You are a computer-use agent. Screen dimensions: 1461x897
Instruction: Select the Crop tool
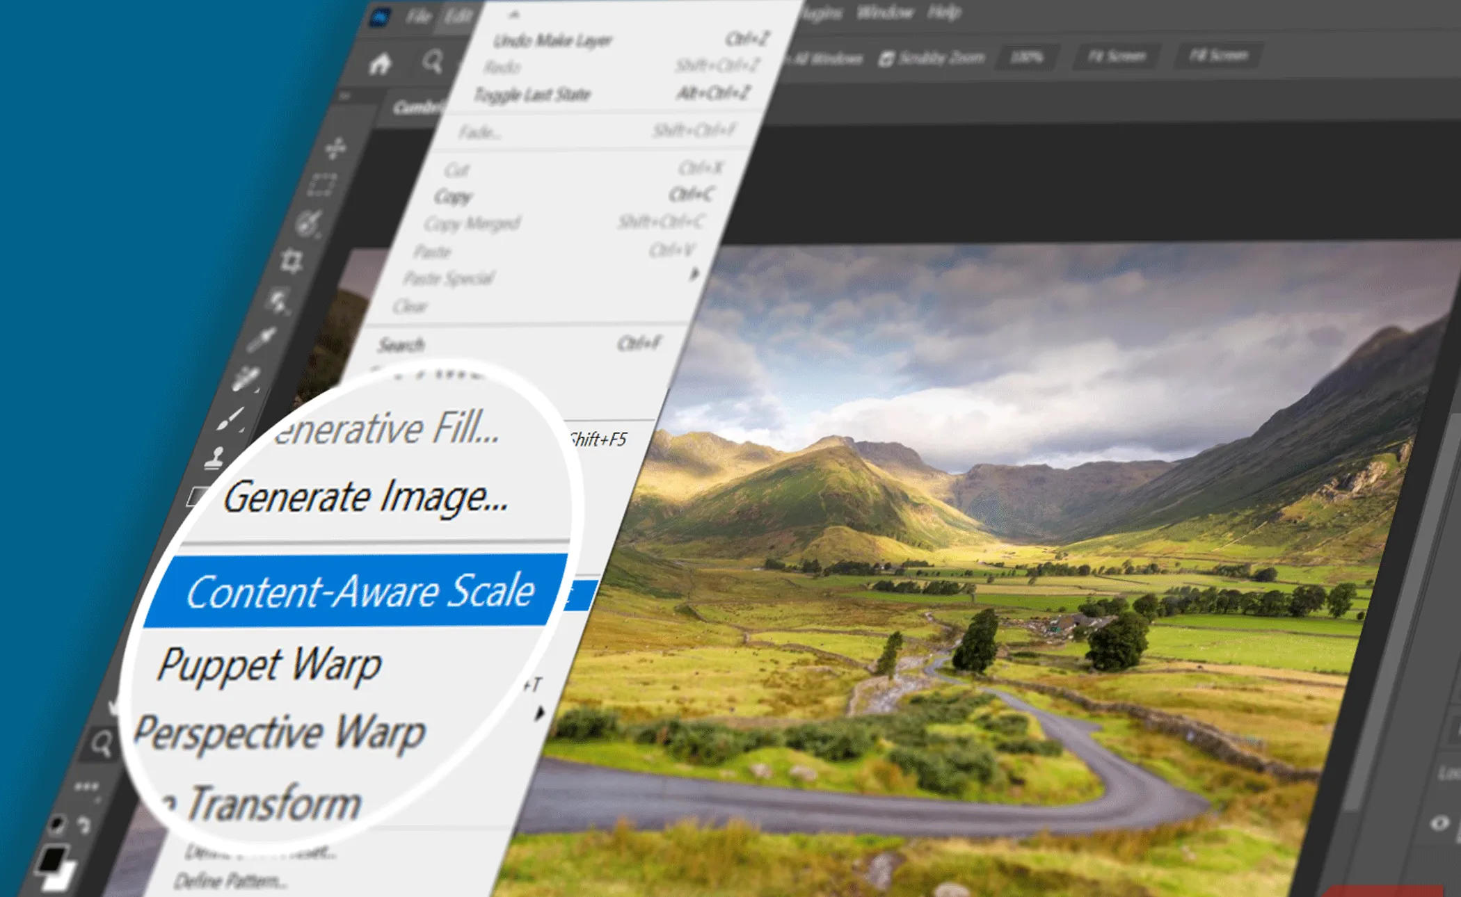tap(292, 261)
